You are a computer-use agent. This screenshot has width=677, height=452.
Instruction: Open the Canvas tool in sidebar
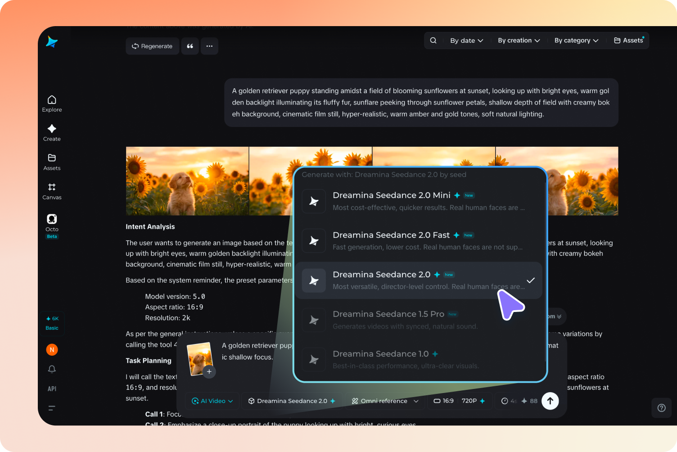(x=52, y=191)
